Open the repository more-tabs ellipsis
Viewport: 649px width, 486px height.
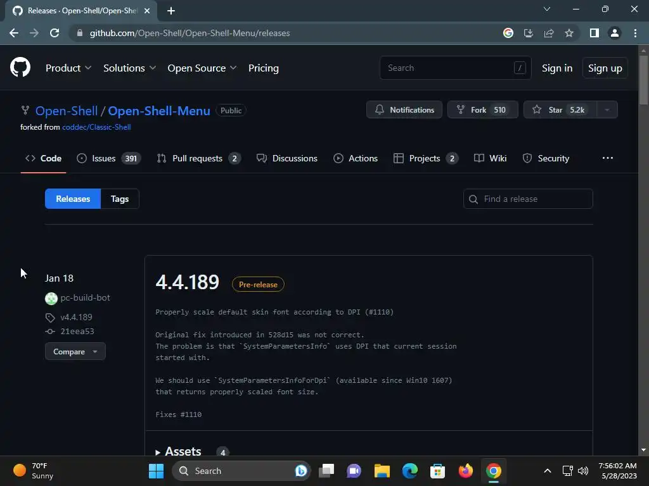(x=608, y=158)
